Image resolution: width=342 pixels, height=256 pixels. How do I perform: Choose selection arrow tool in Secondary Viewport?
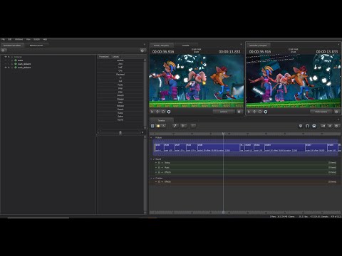pyautogui.click(x=249, y=112)
